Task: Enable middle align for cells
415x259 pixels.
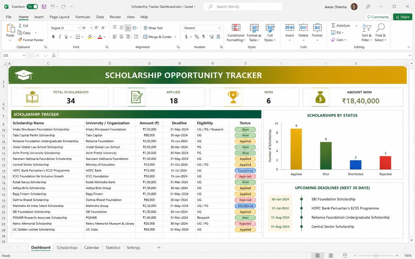Action: coord(121,28)
